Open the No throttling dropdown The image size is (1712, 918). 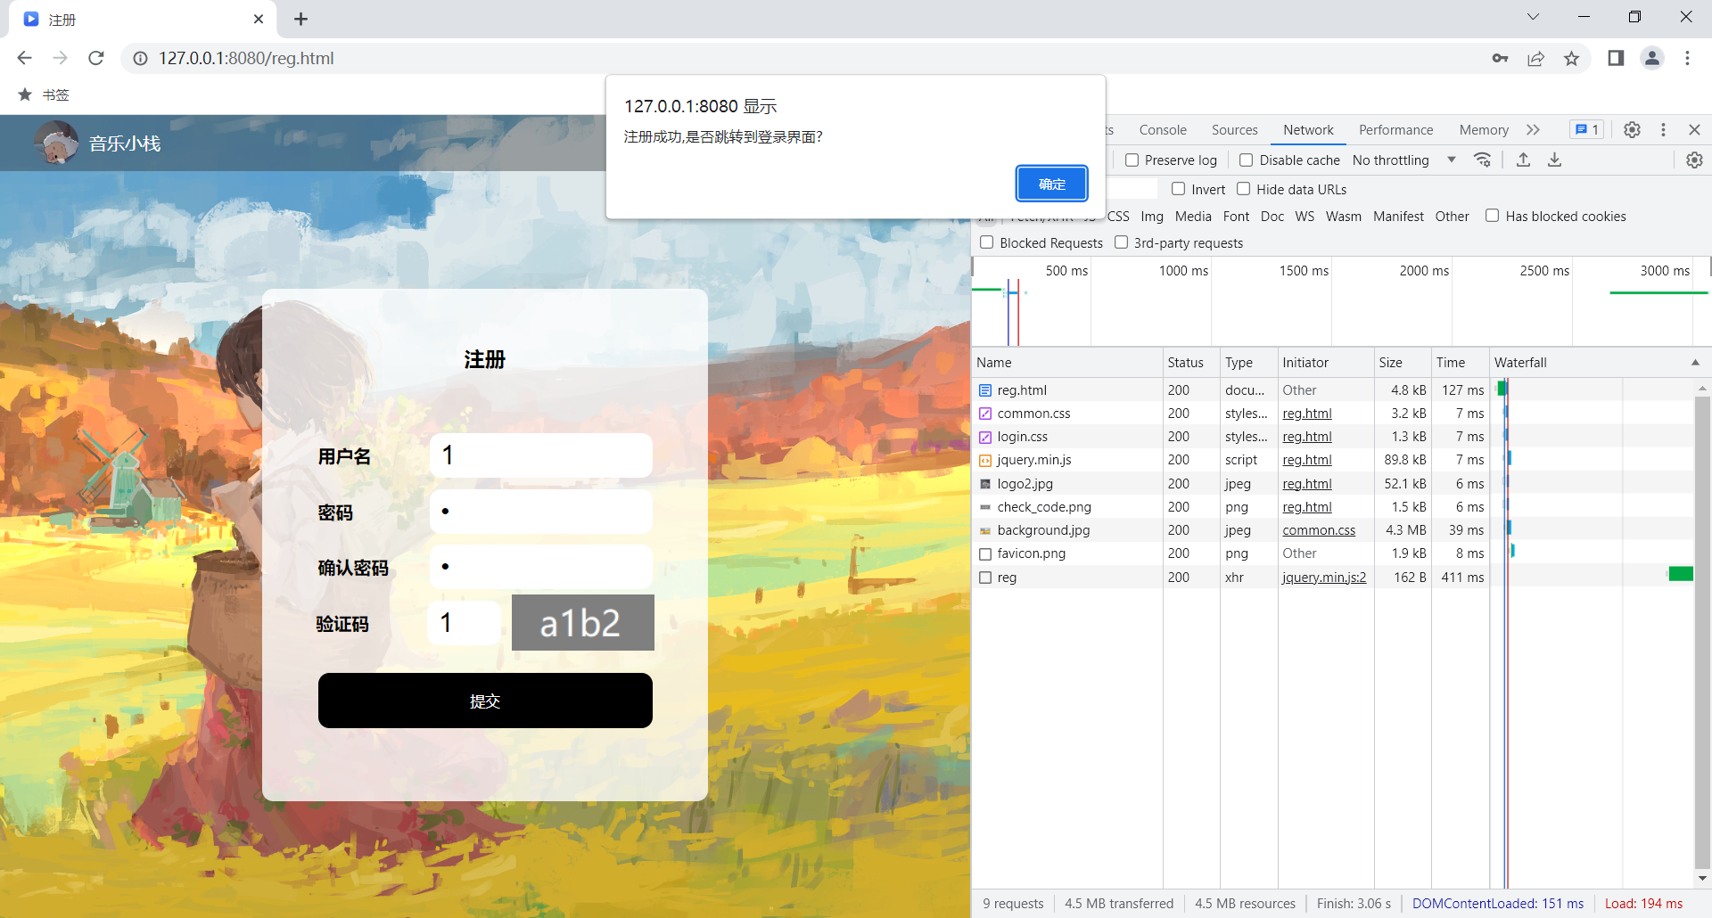[1403, 160]
